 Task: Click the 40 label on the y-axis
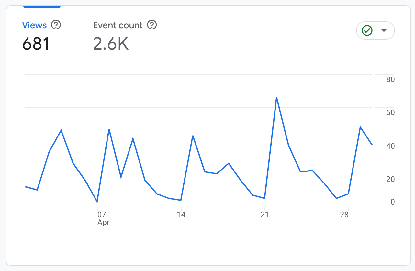(x=390, y=146)
